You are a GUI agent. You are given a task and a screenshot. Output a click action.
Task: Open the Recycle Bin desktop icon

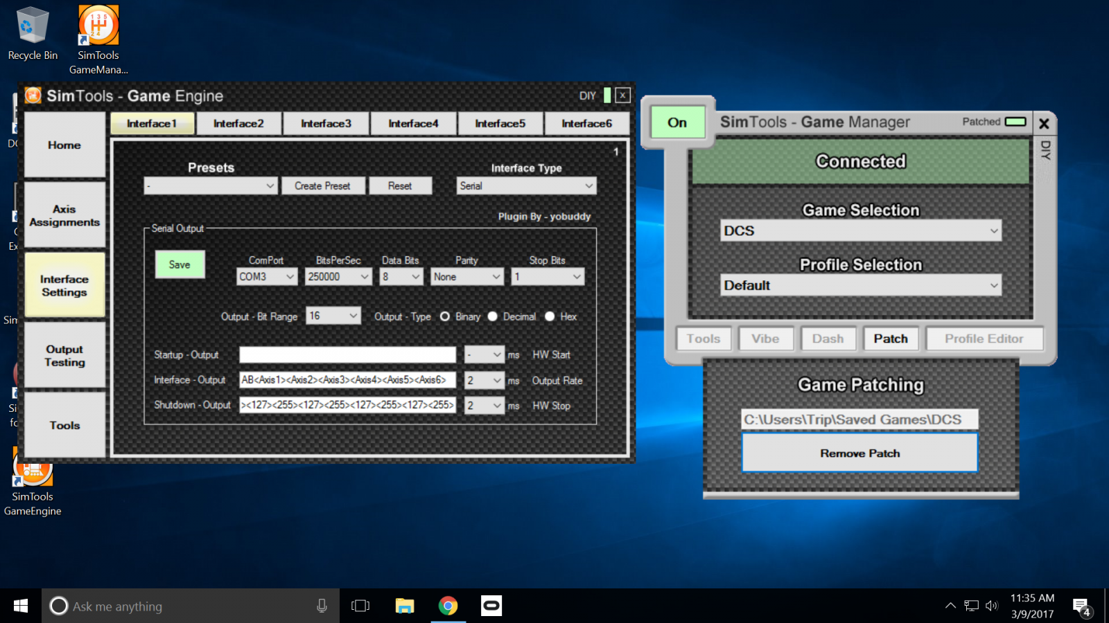pos(33,33)
